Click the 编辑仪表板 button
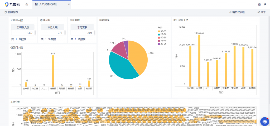The image size is (270, 126). [x=237, y=12]
